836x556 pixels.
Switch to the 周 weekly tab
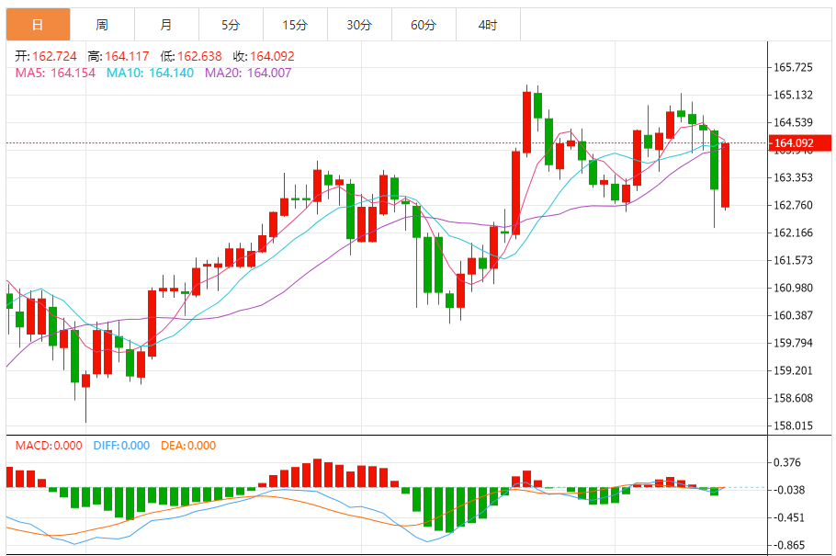(x=102, y=25)
